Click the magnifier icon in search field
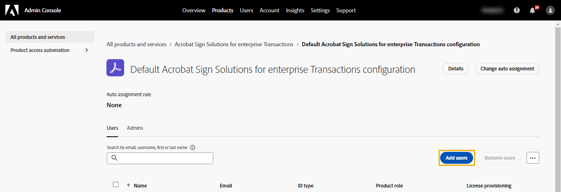 (x=115, y=158)
